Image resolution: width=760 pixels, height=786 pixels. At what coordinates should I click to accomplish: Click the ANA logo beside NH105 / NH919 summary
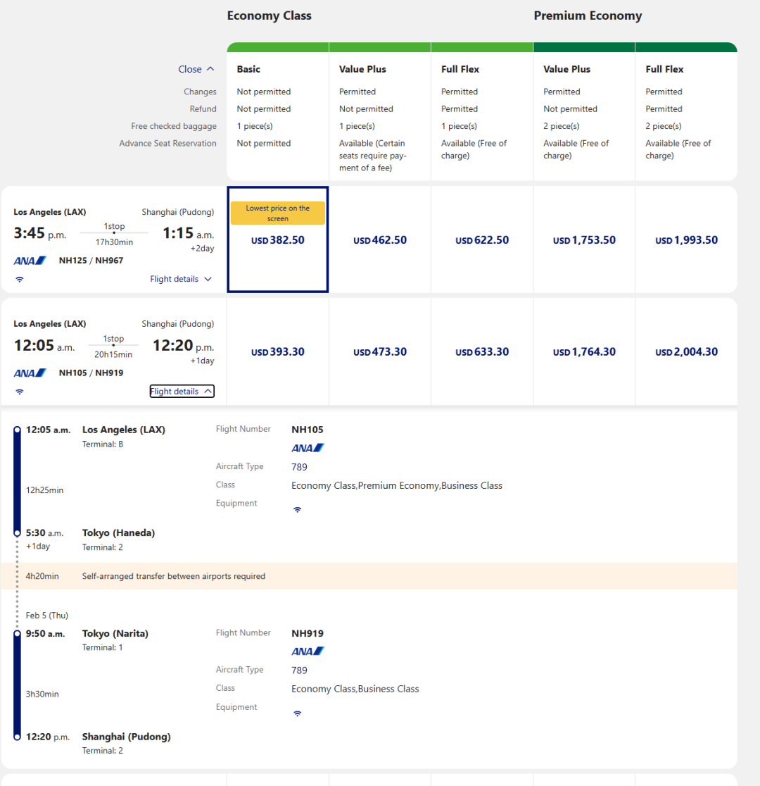tap(30, 373)
